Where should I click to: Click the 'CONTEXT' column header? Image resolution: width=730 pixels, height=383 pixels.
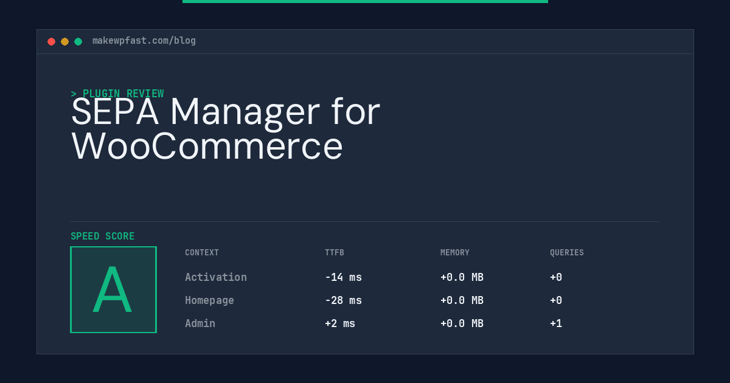tap(202, 253)
